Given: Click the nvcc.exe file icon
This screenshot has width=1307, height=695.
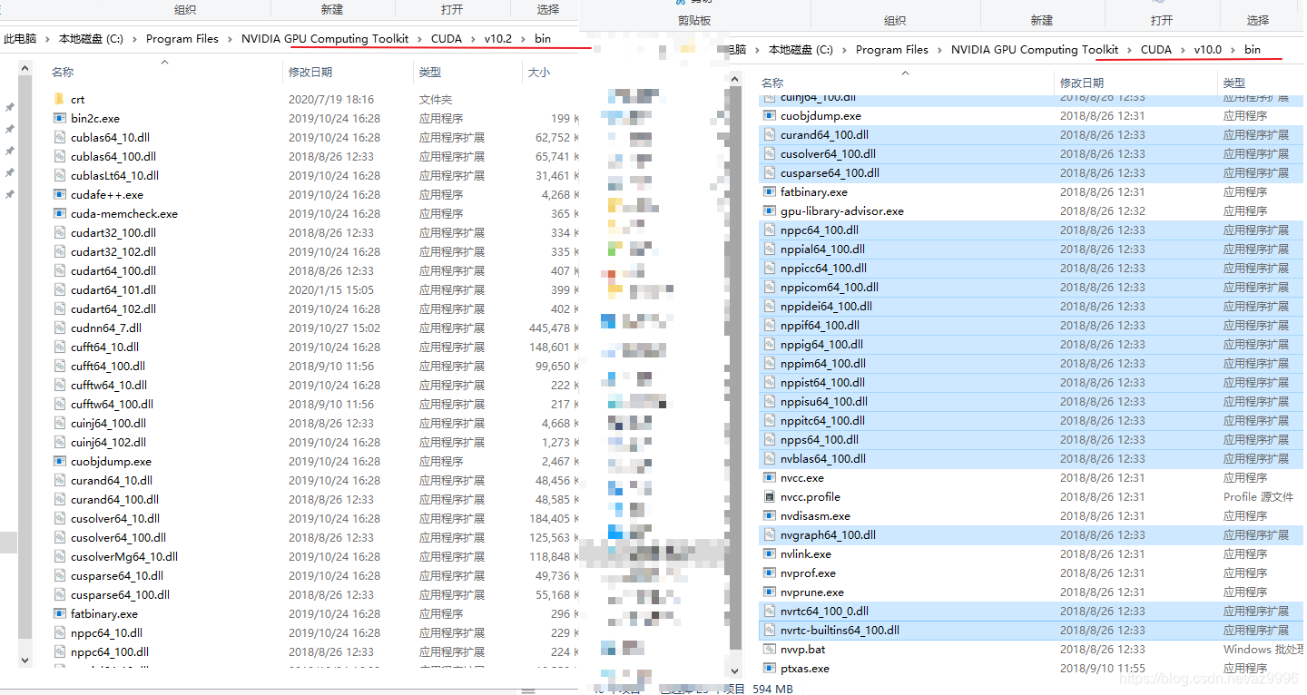Looking at the screenshot, I should tap(769, 477).
